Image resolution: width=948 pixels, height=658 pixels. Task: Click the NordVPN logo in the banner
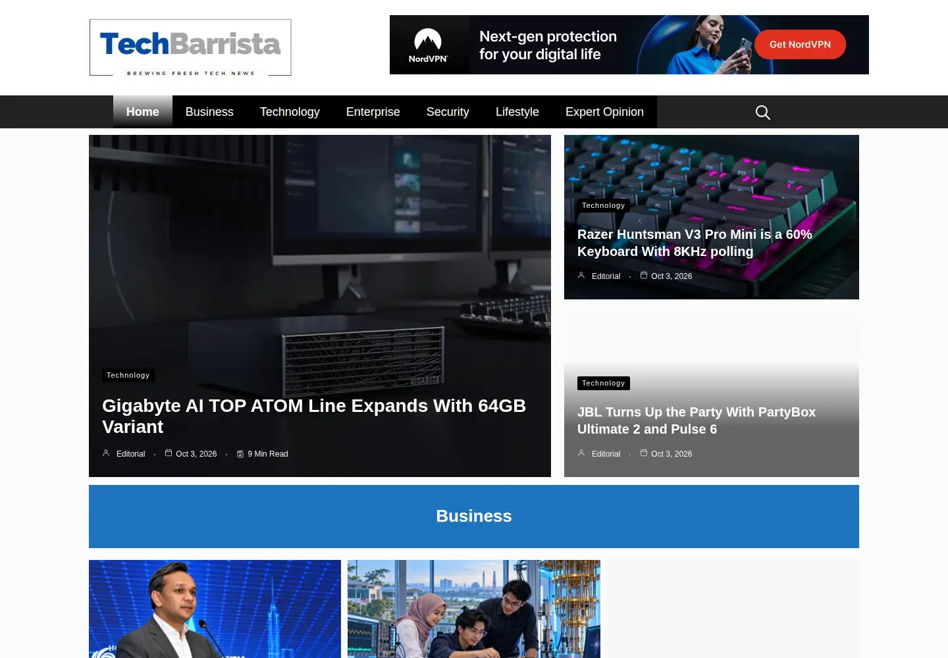428,45
